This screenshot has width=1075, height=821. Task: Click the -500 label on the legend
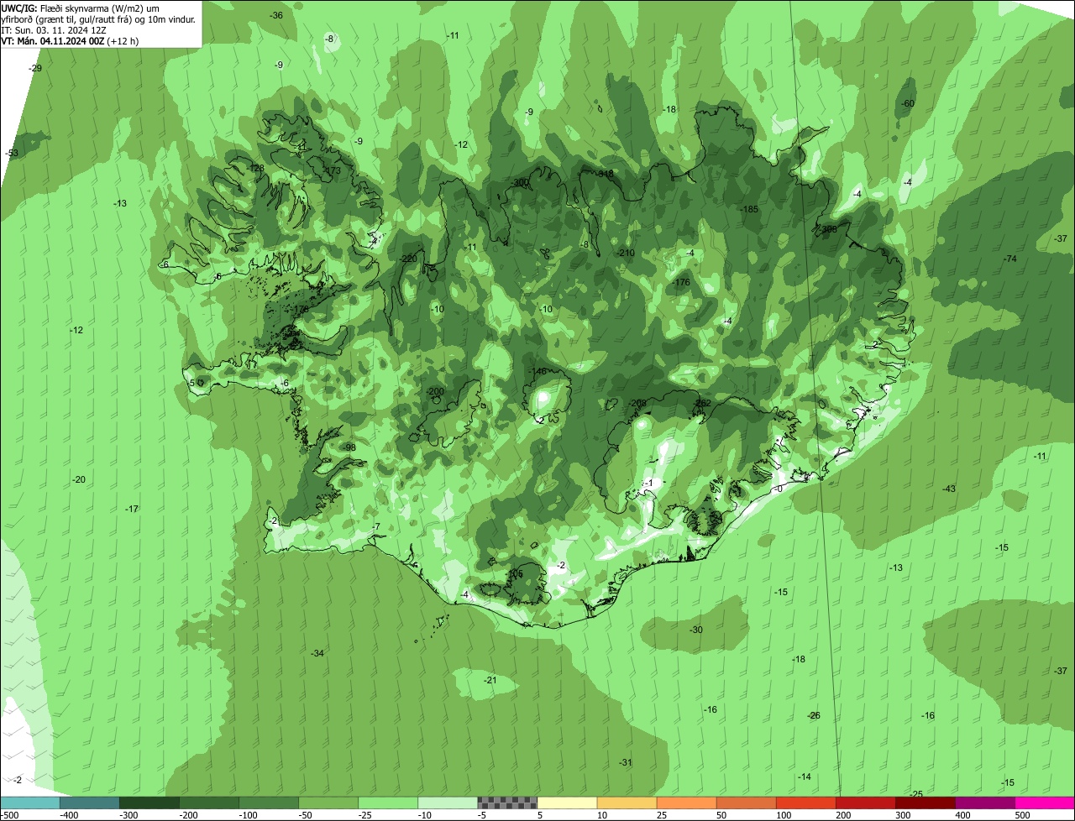(9, 815)
